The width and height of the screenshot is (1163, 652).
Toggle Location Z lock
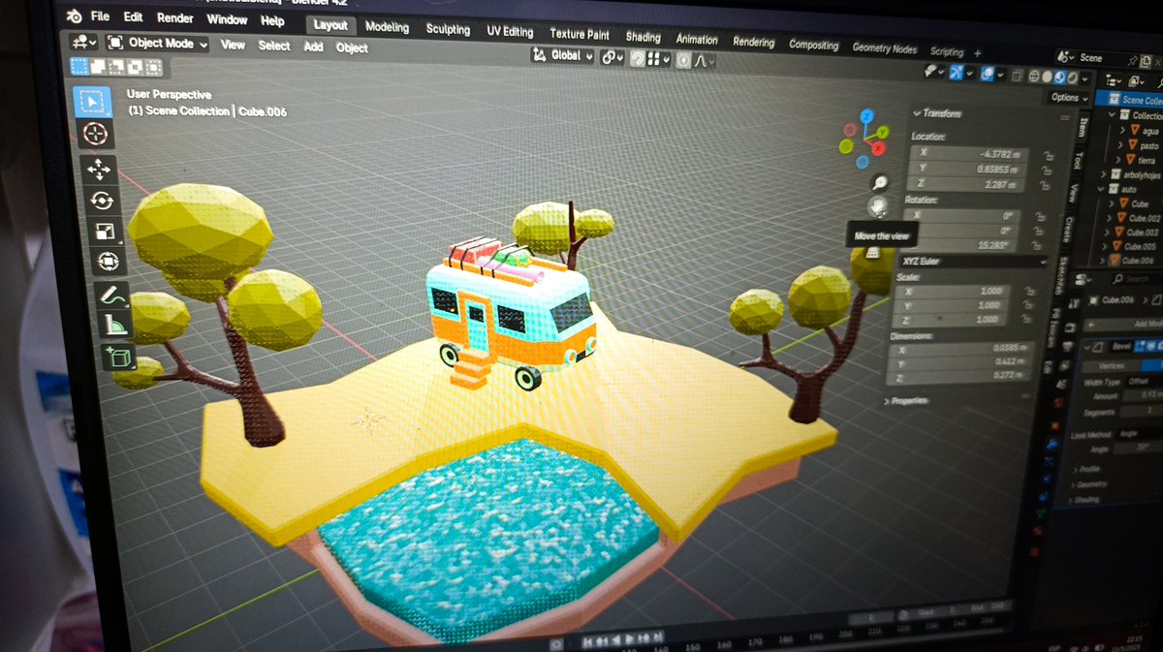(1045, 185)
